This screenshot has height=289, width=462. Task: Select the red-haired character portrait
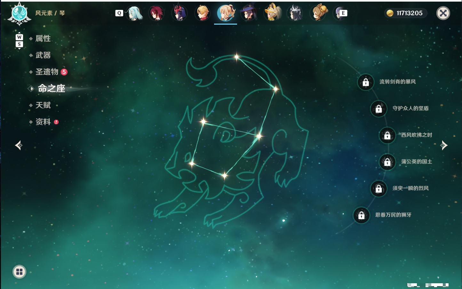click(156, 13)
